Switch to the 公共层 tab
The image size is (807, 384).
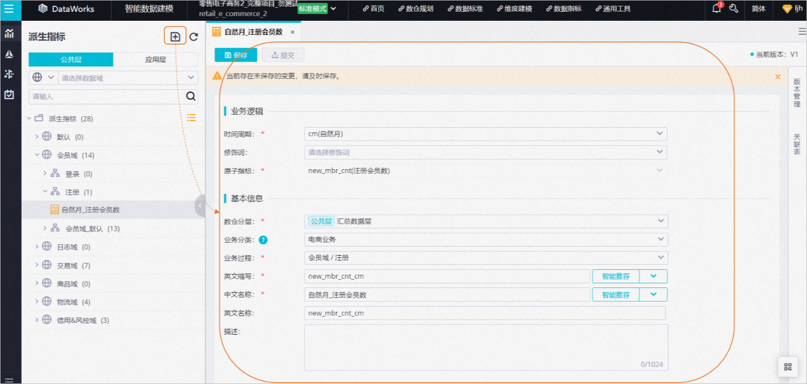[x=71, y=60]
